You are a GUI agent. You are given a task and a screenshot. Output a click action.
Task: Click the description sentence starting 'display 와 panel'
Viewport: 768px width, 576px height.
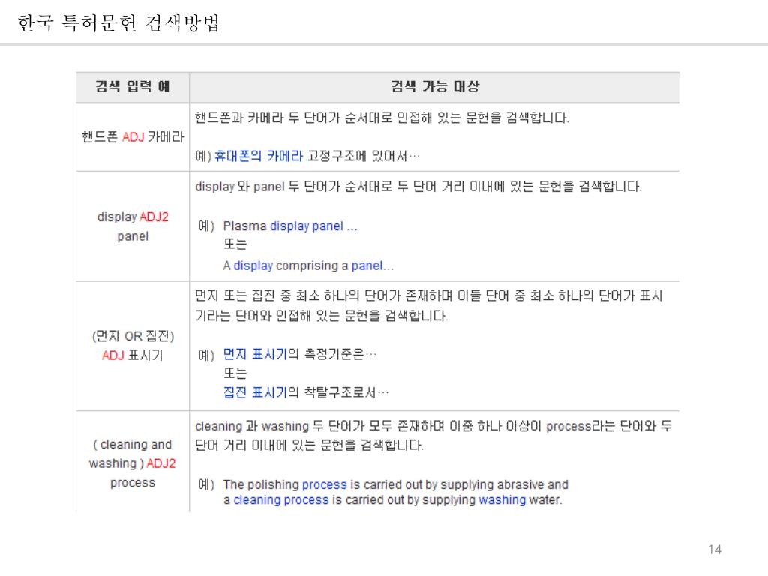[x=418, y=187]
